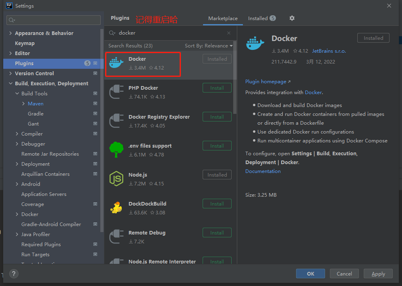Click project-level icon beside Plugins row

pyautogui.click(x=95, y=63)
